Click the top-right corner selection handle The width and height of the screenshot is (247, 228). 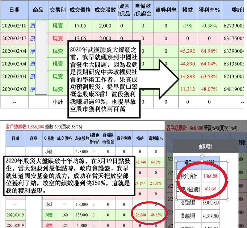(228, 161)
